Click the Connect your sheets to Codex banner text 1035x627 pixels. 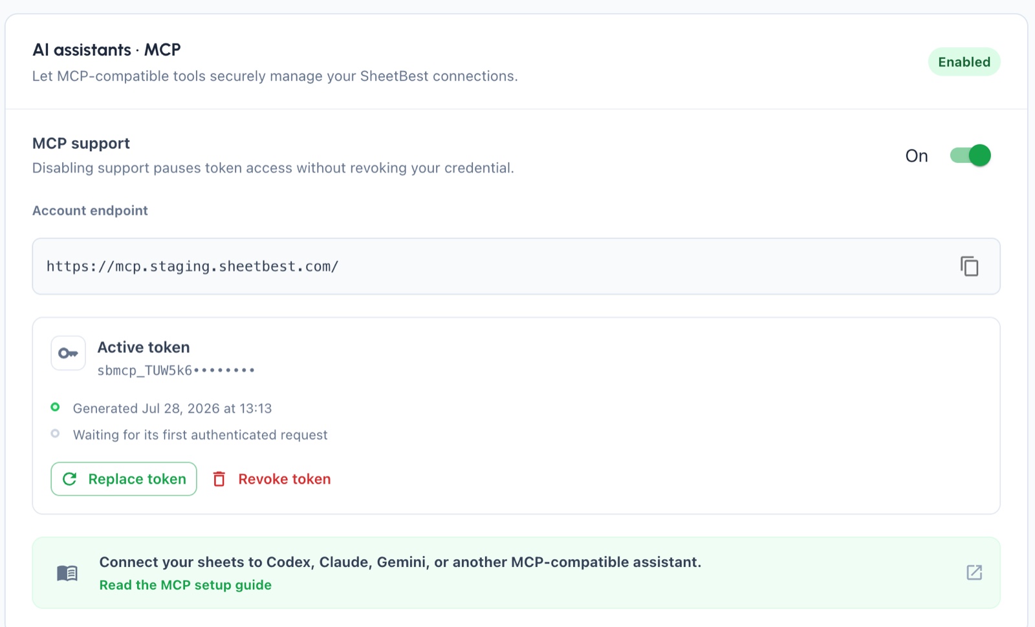pyautogui.click(x=400, y=562)
